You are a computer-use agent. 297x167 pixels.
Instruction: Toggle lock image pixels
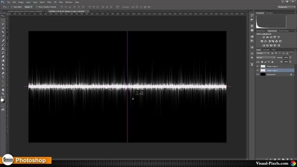[x=265, y=62]
